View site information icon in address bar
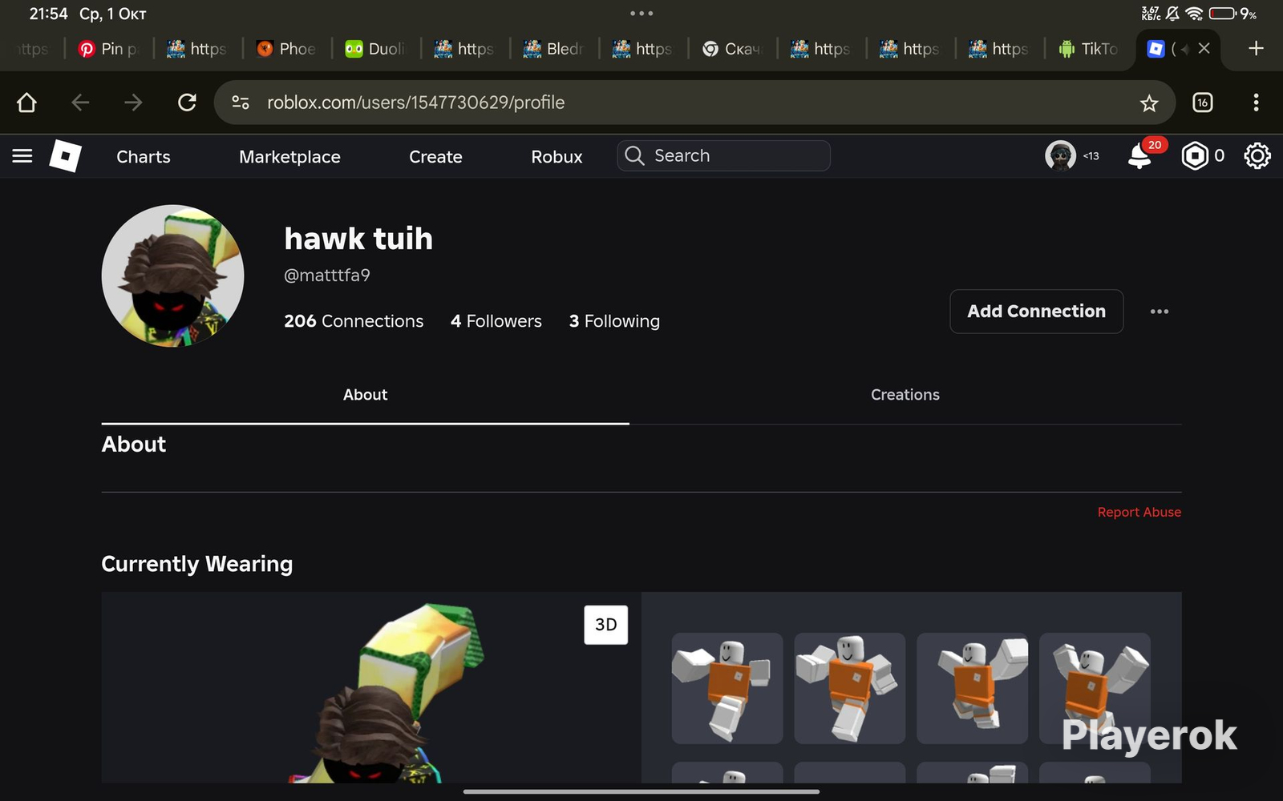The width and height of the screenshot is (1283, 801). (x=241, y=103)
